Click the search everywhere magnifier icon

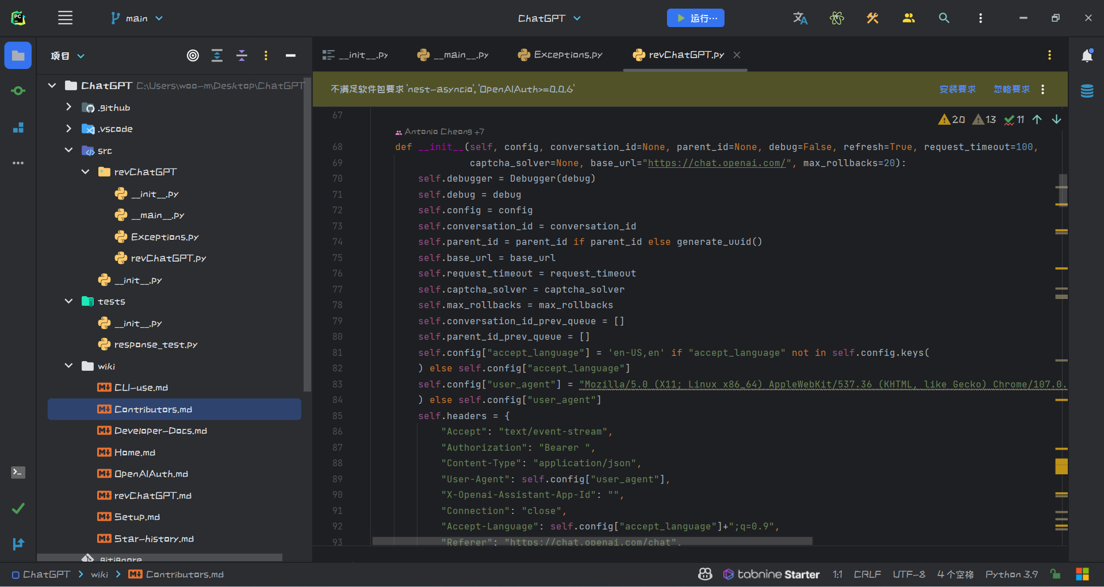(944, 18)
